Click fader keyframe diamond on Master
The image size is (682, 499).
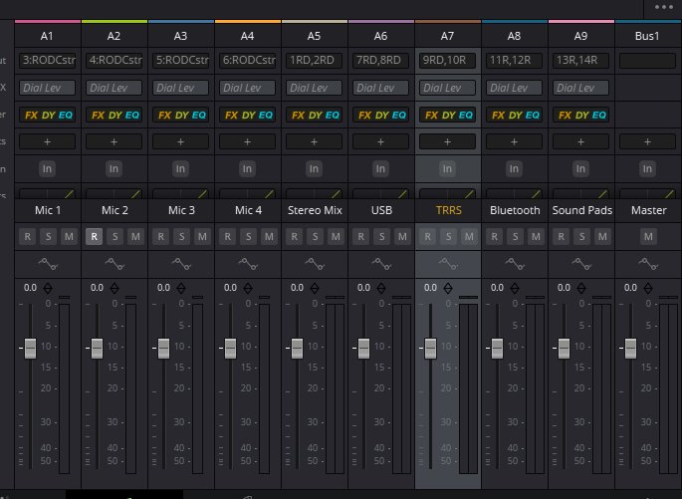648,288
